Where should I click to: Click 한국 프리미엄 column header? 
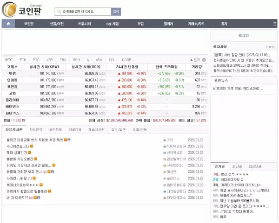[x=166, y=67]
